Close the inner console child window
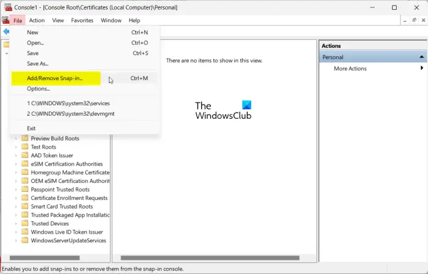Viewport: 428px width, 274px height. 423,20
